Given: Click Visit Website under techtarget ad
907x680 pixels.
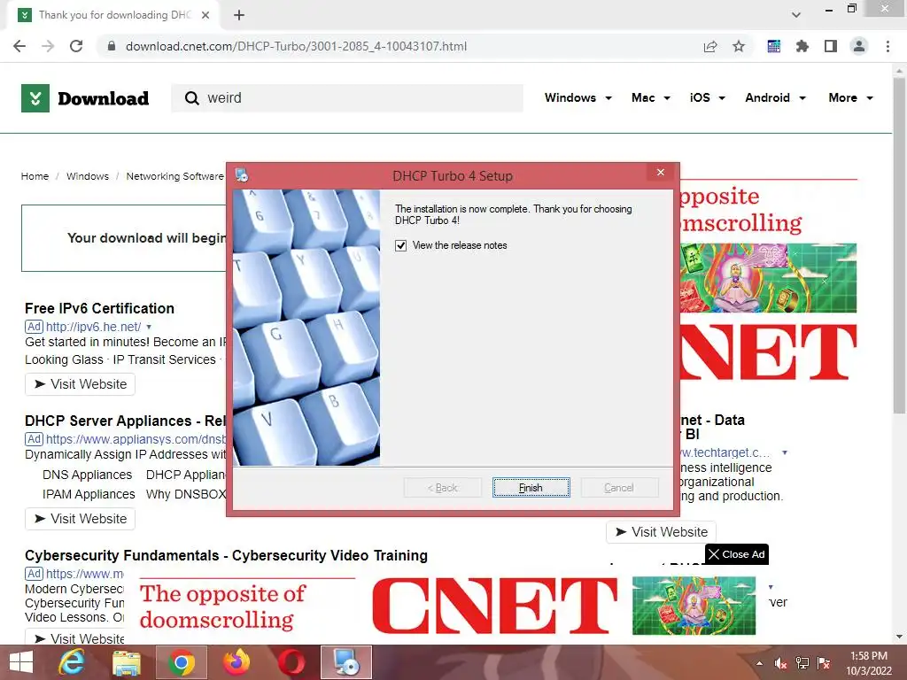Looking at the screenshot, I should (661, 532).
